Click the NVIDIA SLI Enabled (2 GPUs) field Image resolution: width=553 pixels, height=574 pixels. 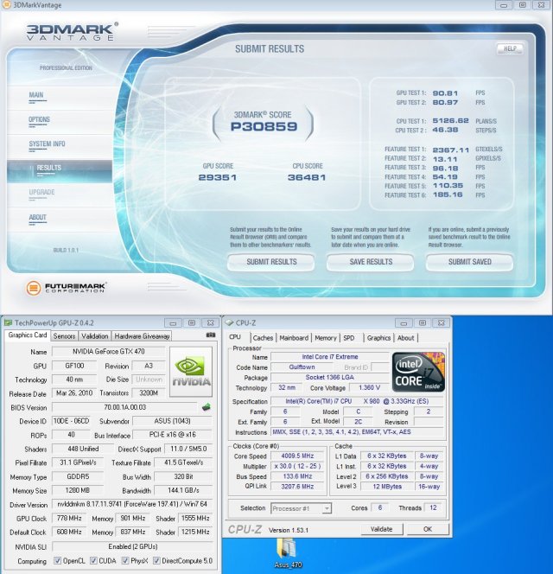[132, 546]
